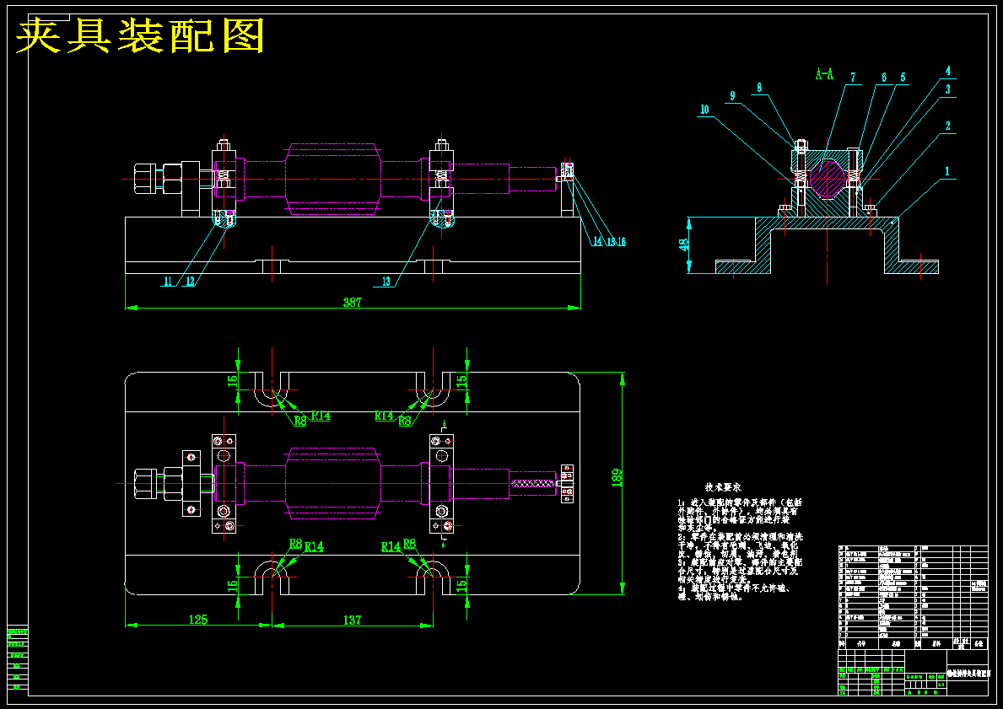
Task: Select the 387 overall length dimension
Action: [353, 303]
